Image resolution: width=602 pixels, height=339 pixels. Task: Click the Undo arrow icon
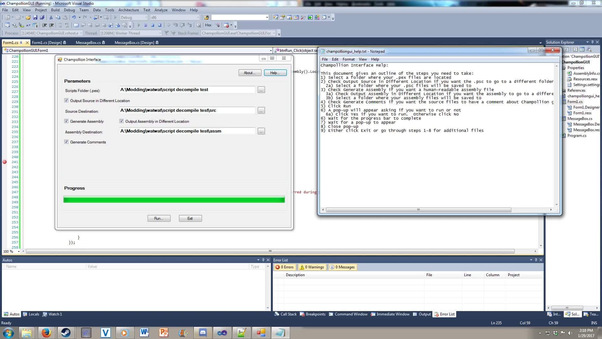(74, 17)
